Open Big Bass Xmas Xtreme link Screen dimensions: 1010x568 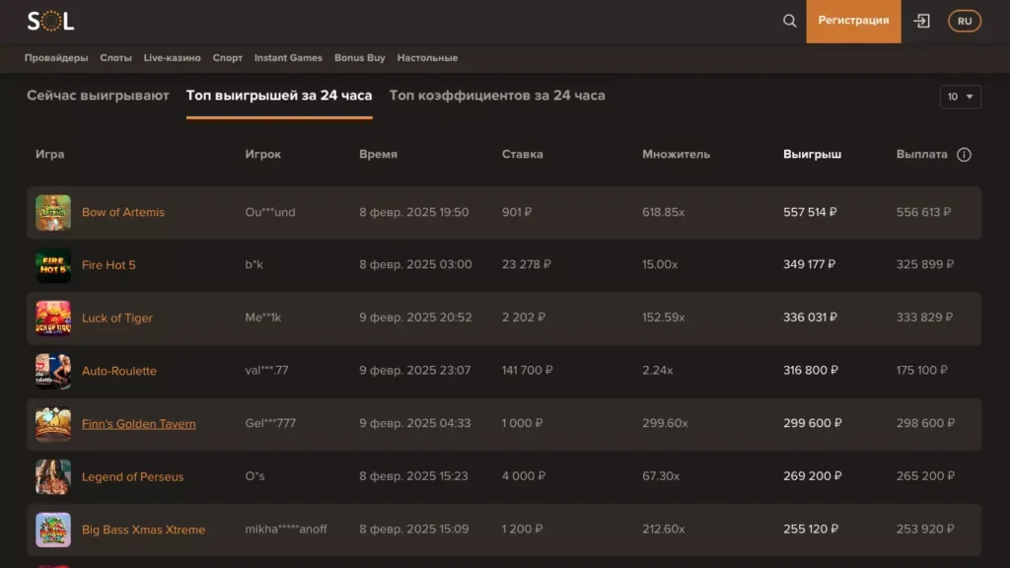[x=143, y=530]
